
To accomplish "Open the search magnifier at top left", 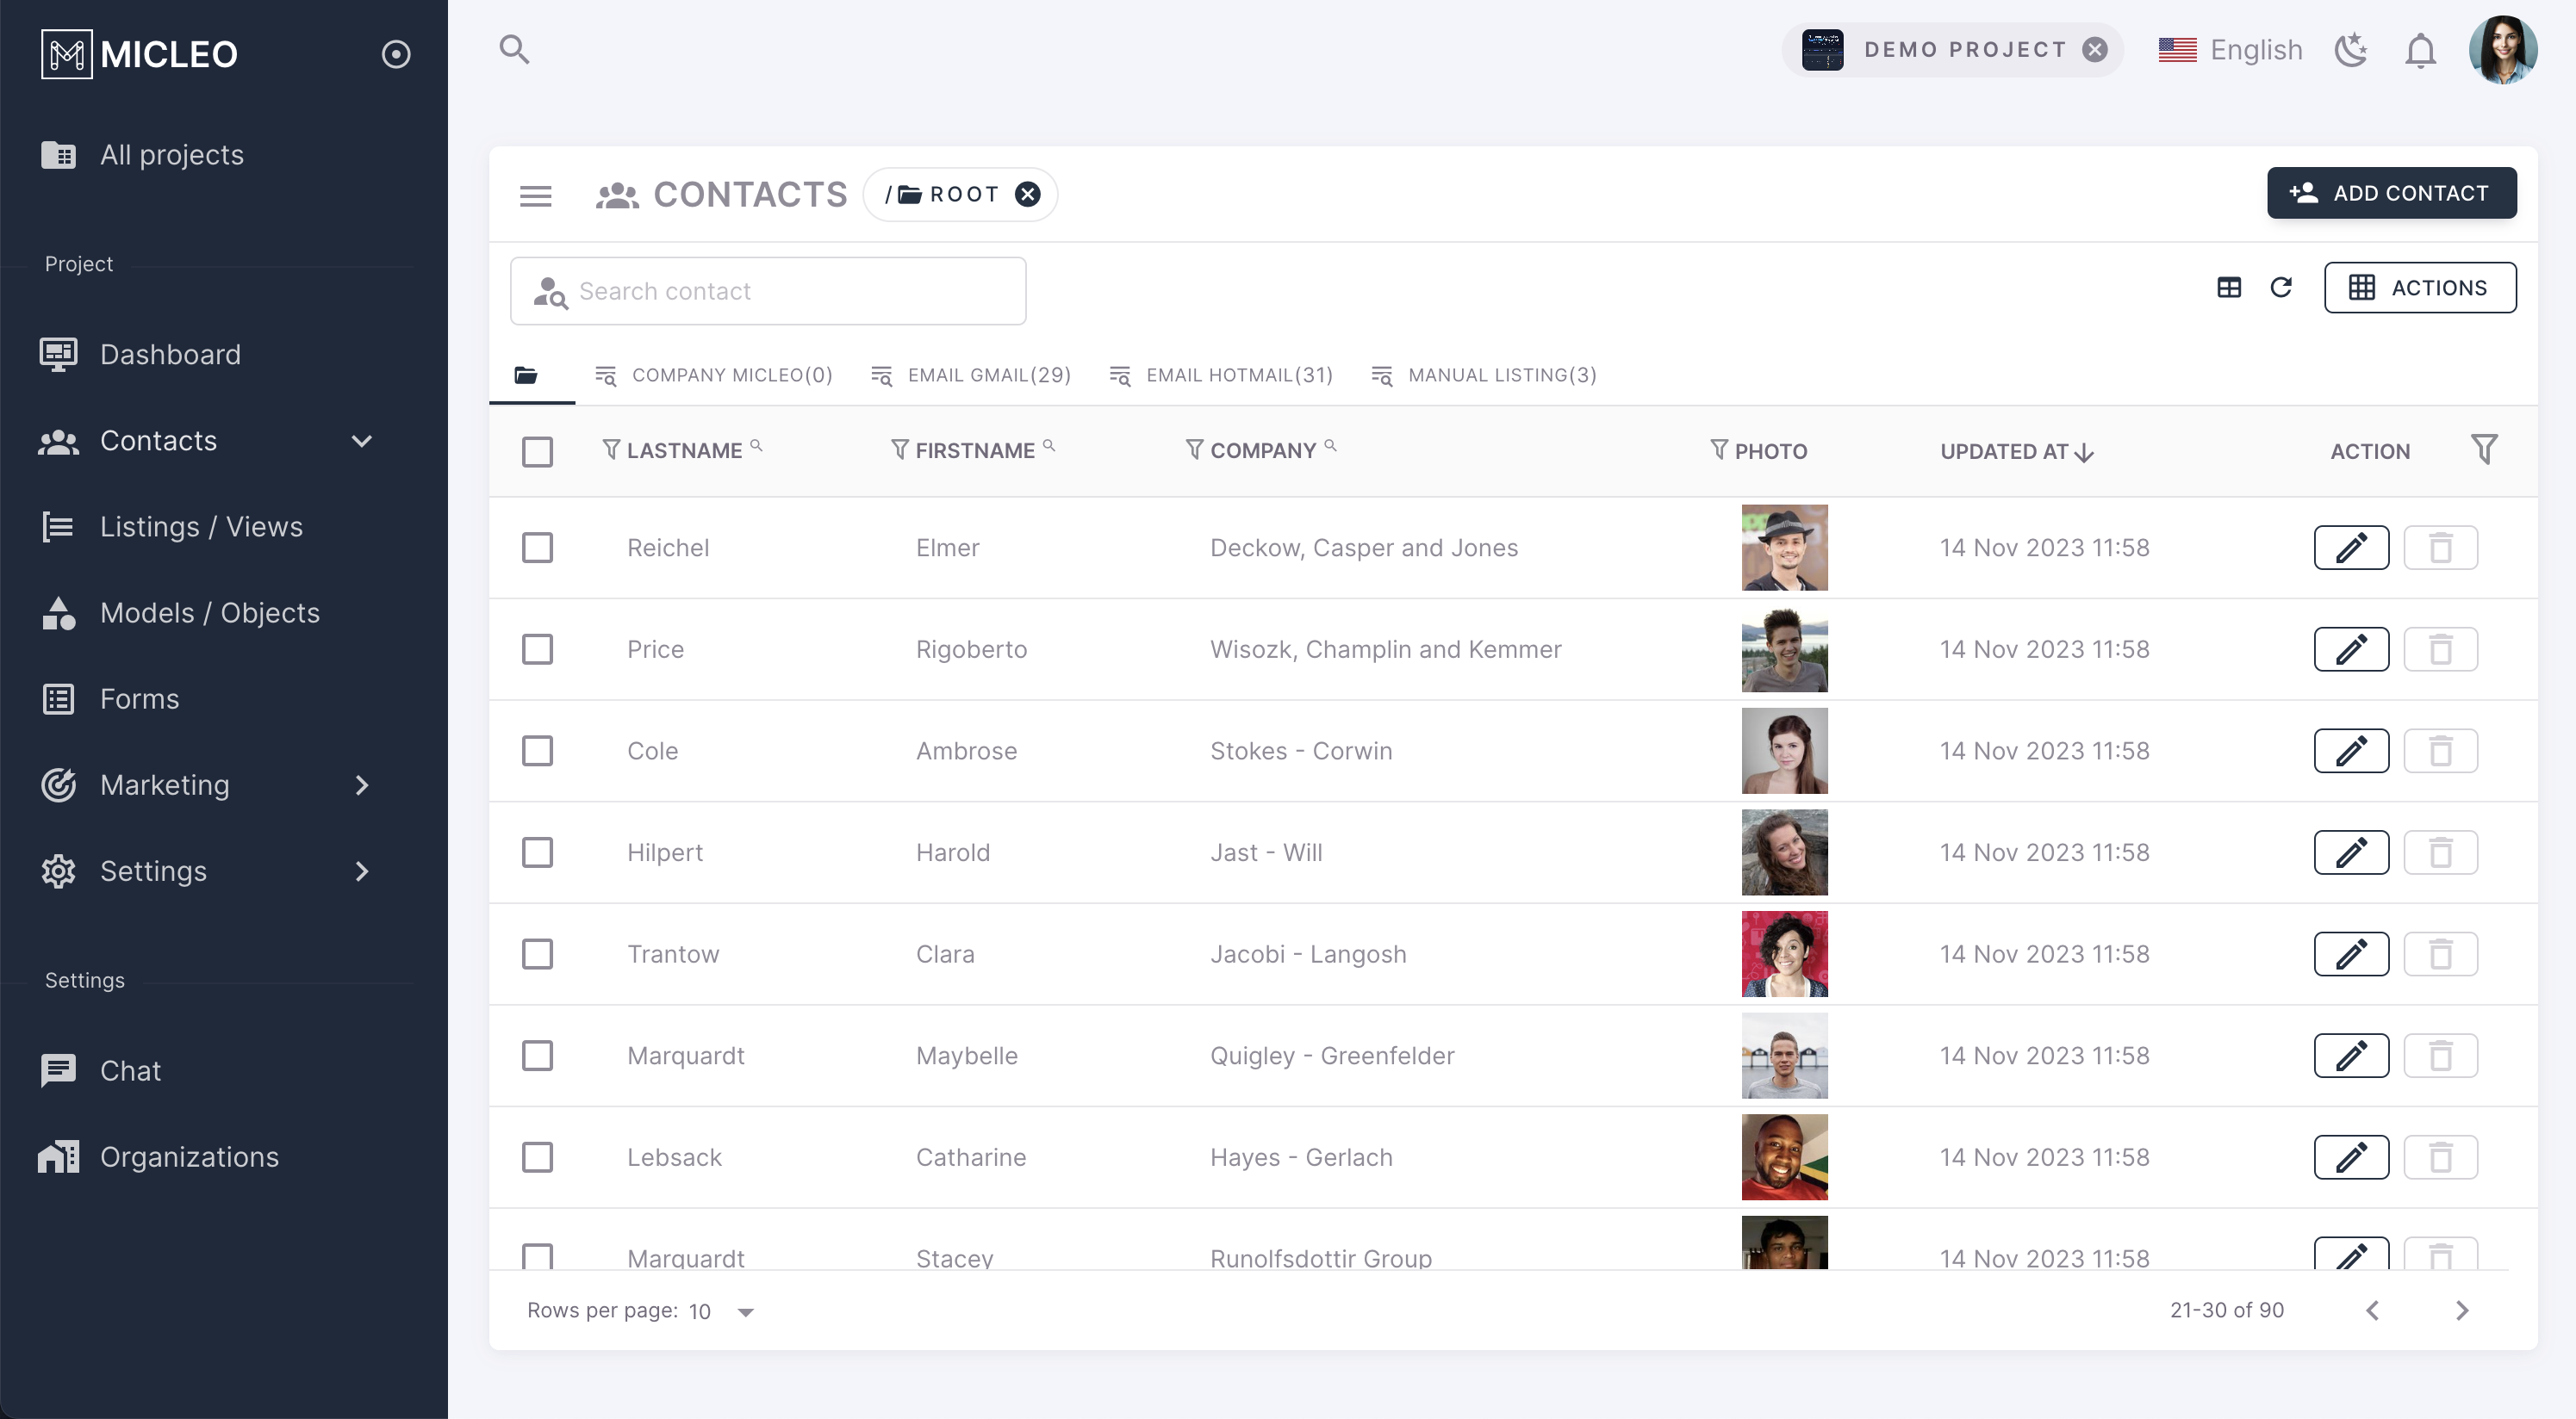I will [x=514, y=48].
